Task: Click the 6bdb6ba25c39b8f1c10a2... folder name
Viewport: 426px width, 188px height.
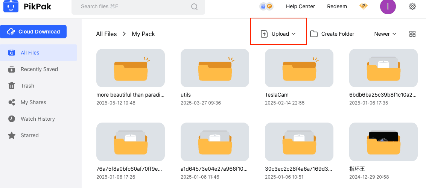Action: point(382,95)
